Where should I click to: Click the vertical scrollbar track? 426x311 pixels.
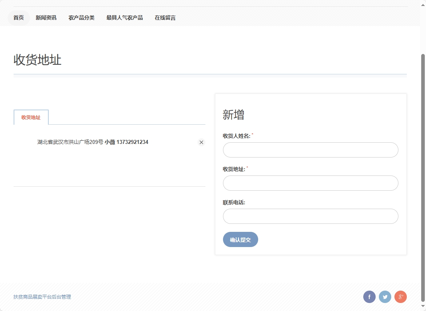click(x=423, y=160)
